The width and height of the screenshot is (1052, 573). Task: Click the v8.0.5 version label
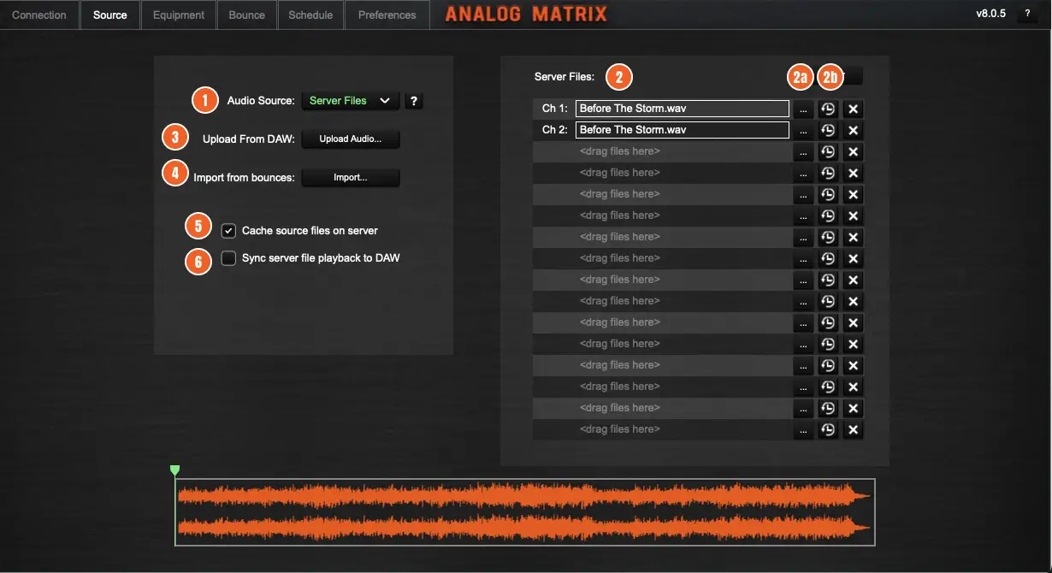991,14
